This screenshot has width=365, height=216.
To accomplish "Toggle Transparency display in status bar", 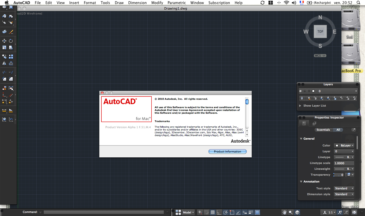I will point(257,212).
